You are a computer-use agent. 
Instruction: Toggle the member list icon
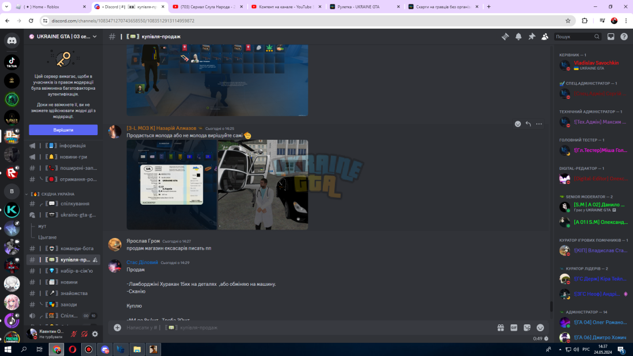[545, 37]
